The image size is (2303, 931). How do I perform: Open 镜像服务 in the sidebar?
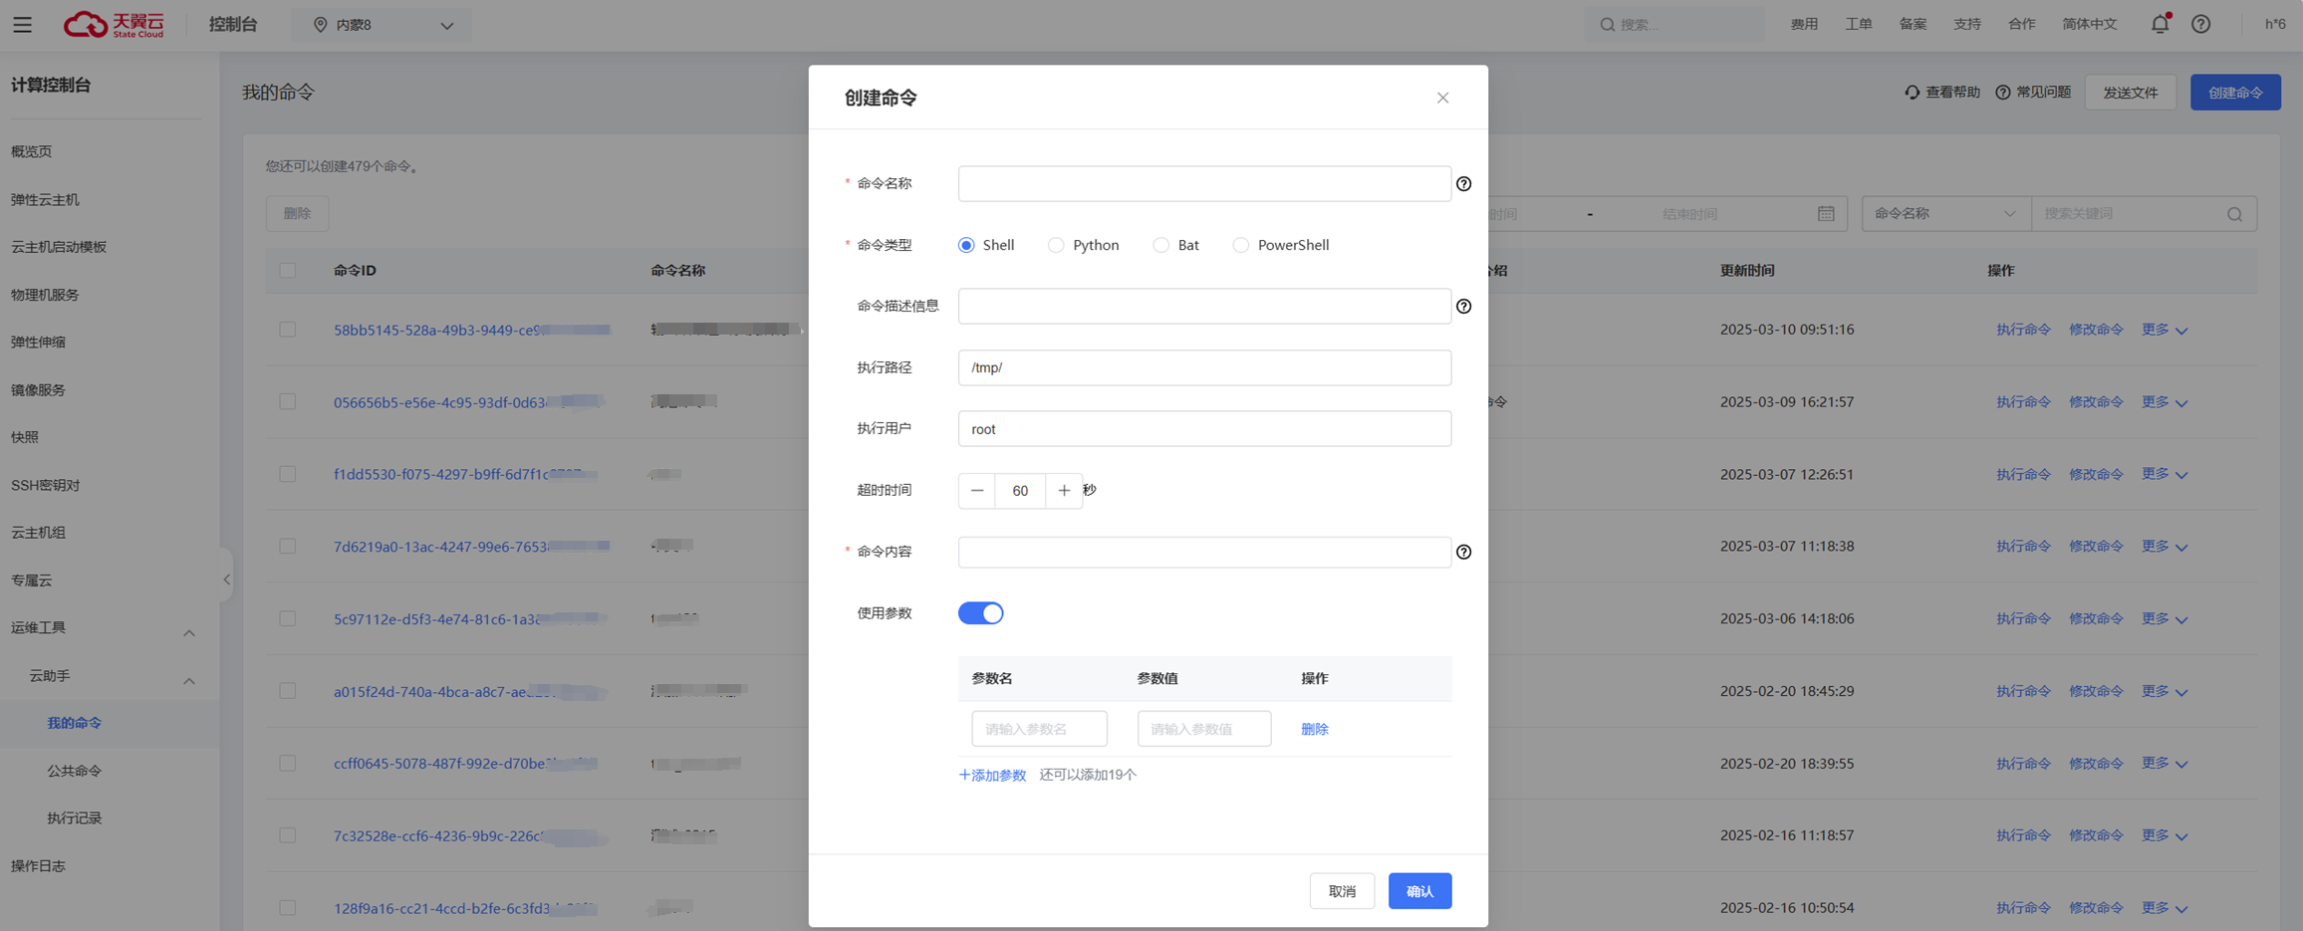pyautogui.click(x=38, y=389)
